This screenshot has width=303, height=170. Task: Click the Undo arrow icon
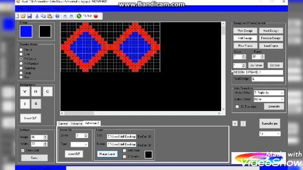[65, 16]
